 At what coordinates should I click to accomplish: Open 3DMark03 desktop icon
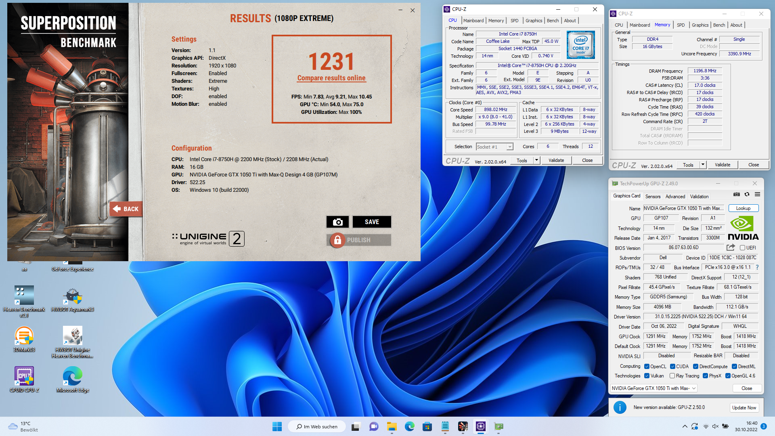[24, 339]
